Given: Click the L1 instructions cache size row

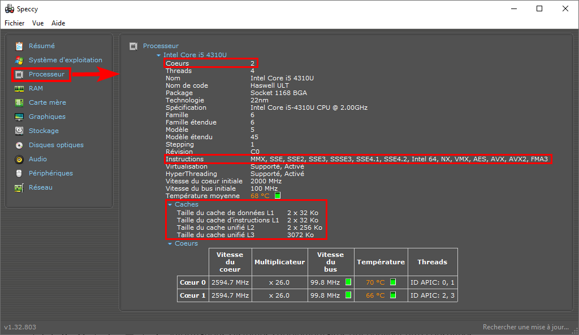Looking at the screenshot, I should [247, 220].
